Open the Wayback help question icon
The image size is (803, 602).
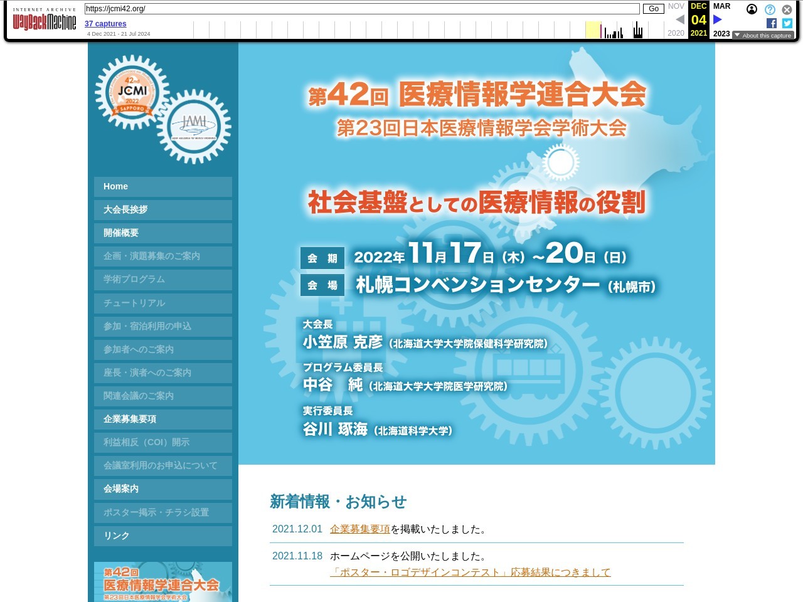(770, 9)
